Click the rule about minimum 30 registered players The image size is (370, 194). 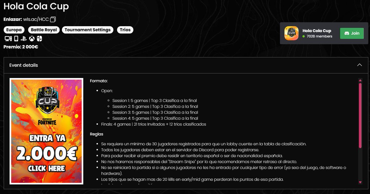pos(203,144)
